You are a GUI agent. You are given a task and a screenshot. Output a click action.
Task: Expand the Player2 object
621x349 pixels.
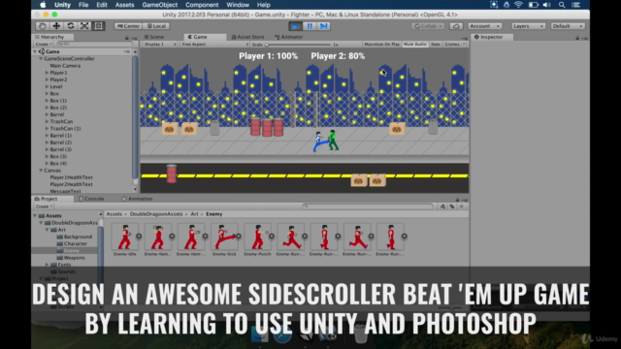[x=47, y=79]
